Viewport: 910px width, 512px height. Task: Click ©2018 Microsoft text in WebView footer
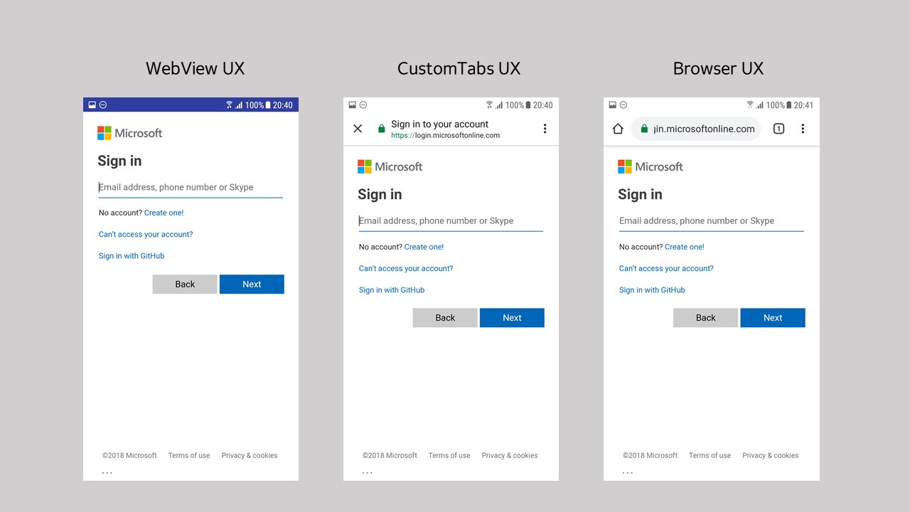click(x=129, y=456)
